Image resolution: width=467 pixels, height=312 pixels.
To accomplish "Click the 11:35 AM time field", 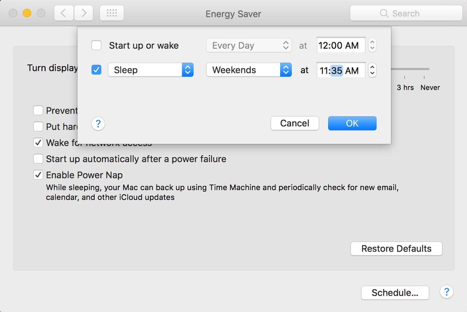I will click(340, 70).
